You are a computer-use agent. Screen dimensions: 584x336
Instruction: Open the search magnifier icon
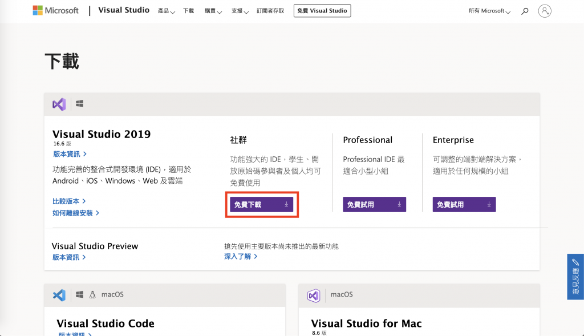(525, 11)
